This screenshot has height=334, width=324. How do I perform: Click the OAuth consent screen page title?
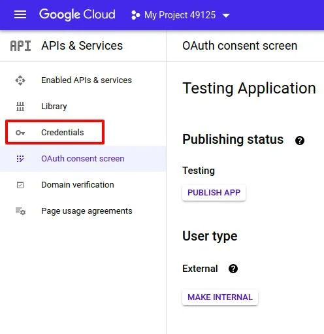240,46
